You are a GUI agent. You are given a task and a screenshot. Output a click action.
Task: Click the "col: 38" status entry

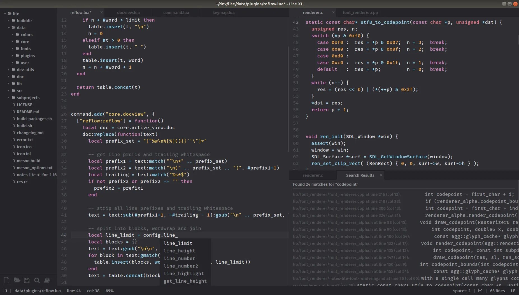point(93,291)
